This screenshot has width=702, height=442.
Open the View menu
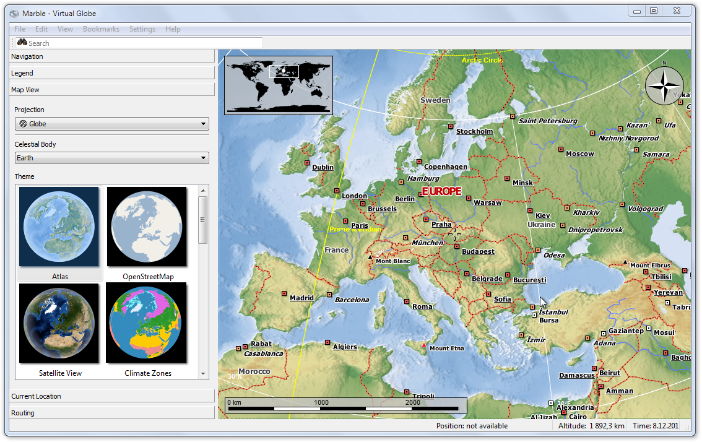point(65,28)
